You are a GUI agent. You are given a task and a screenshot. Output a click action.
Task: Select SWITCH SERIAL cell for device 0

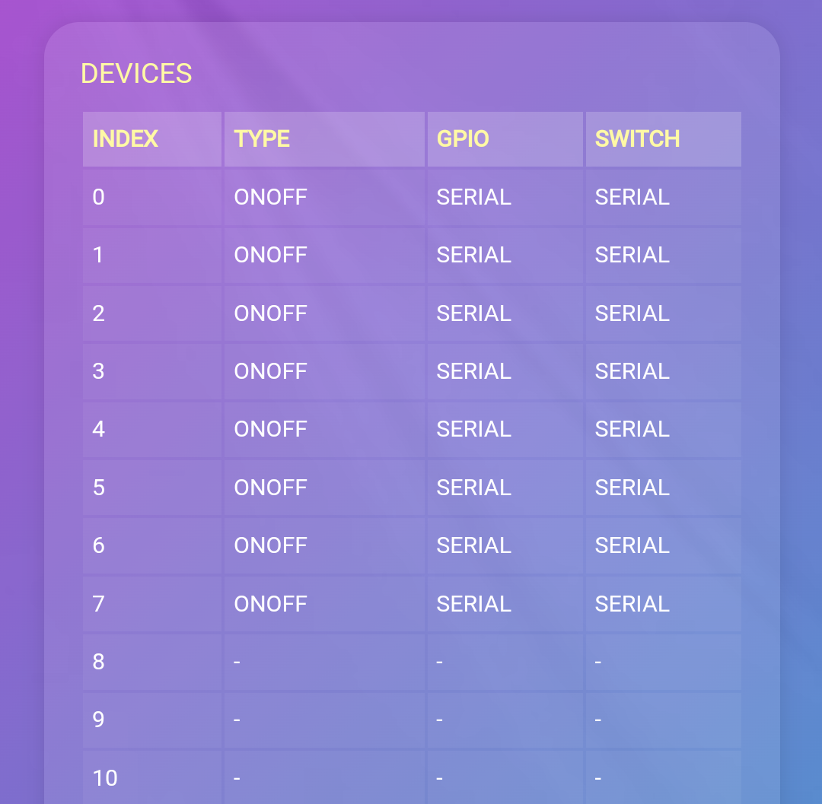pyautogui.click(x=632, y=197)
